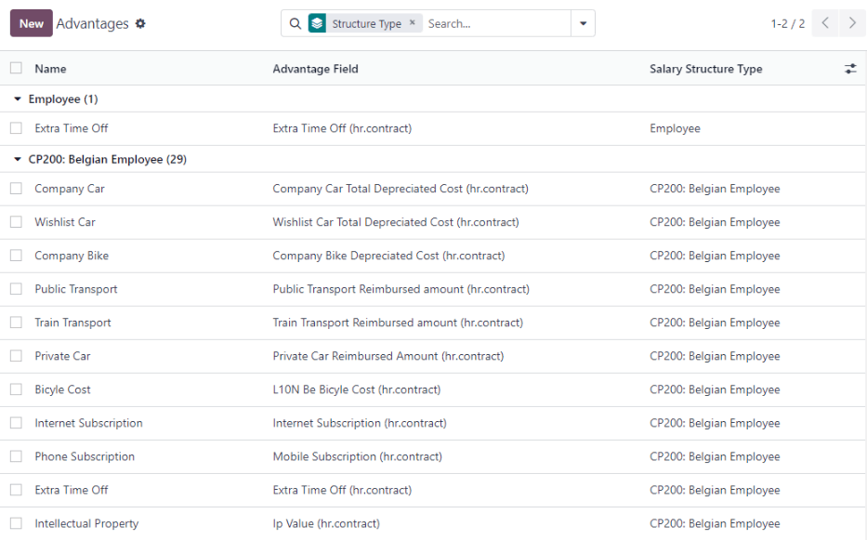Check the Public Transport row
Viewport: 867px width, 540px height.
point(16,289)
